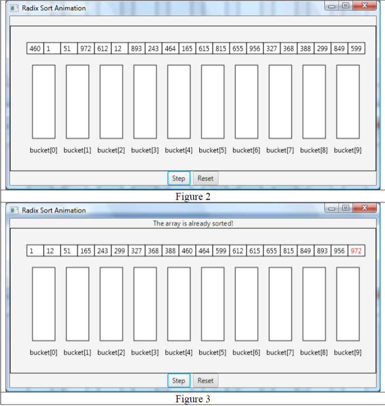Click Radix Sort Animation title in Figure 2
The height and width of the screenshot is (406, 385).
coord(54,9)
